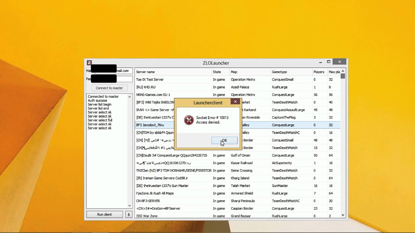Click the log panel scroll up arrow
The height and width of the screenshot is (233, 415).
click(x=129, y=97)
